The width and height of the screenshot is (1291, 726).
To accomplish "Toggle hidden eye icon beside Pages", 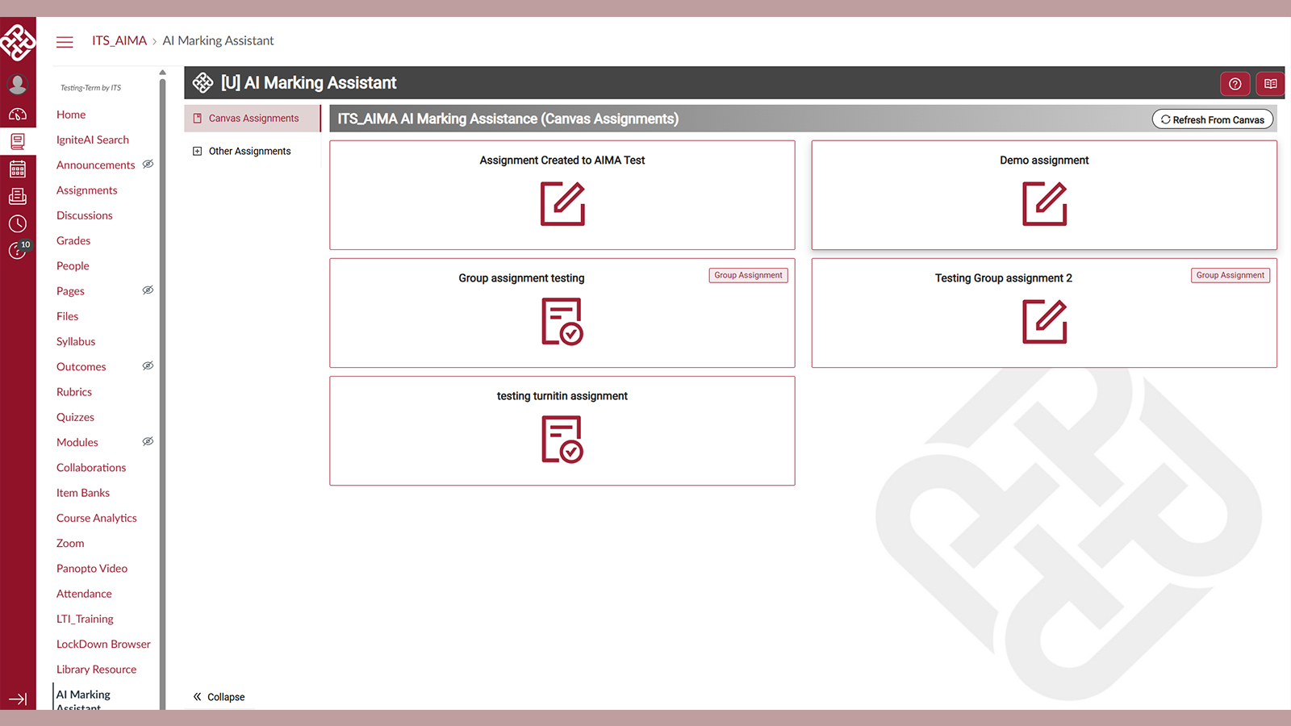I will [148, 290].
